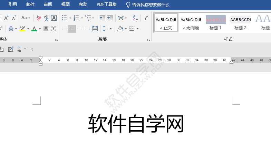
Task: Apply 标题 2 style
Action: point(240,23)
